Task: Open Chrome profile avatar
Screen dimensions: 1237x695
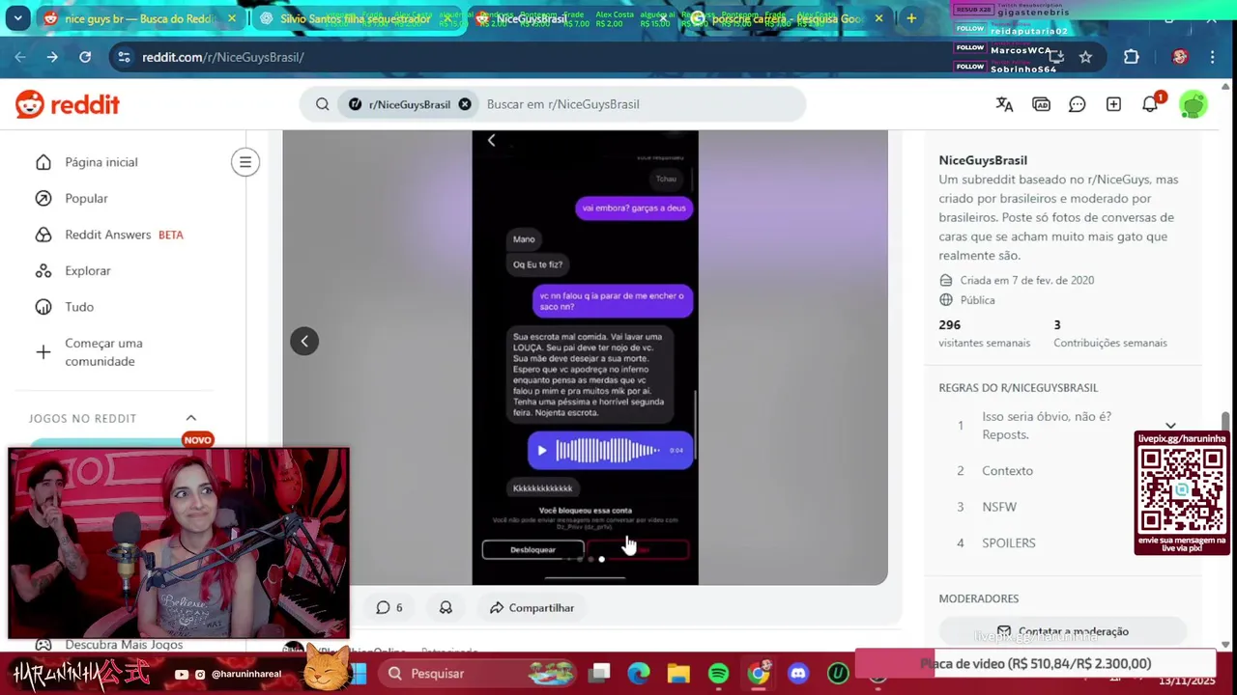Action: [1180, 57]
